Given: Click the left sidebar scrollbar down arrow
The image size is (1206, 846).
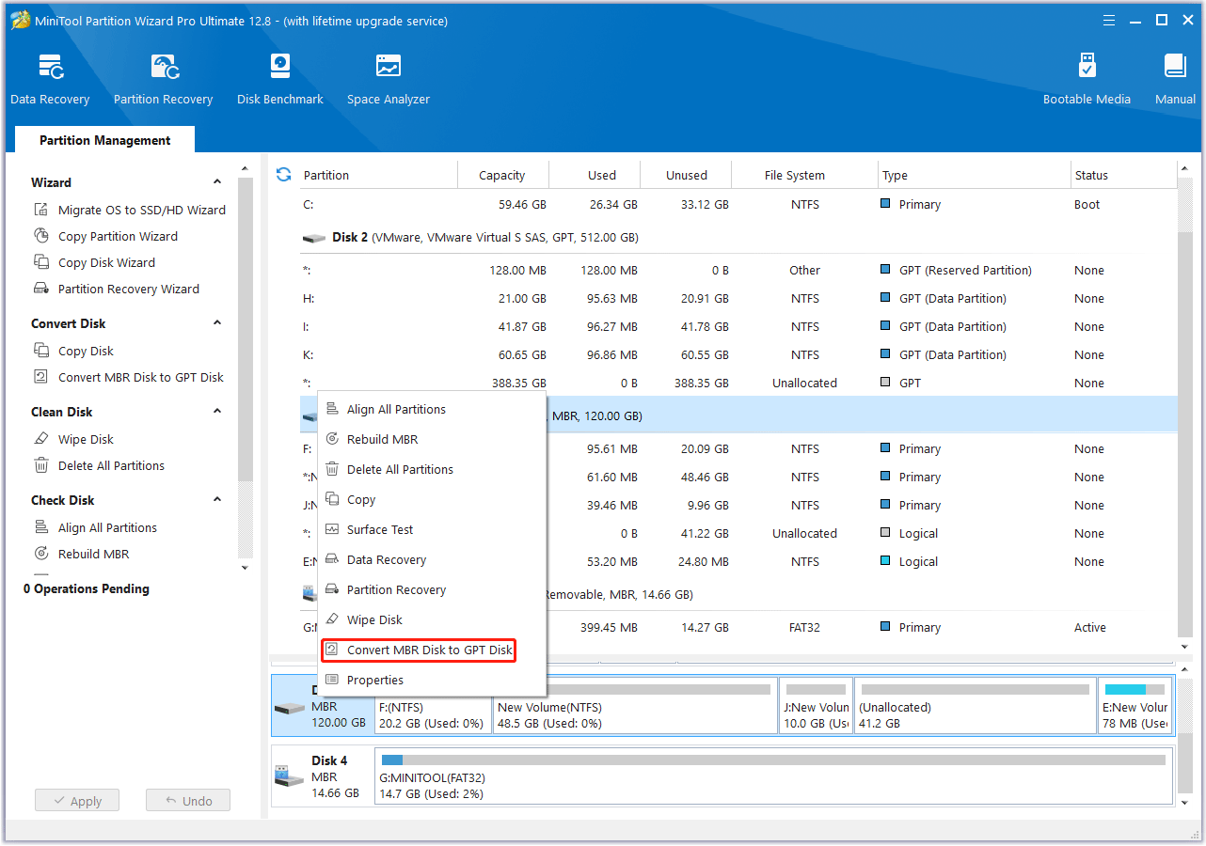Looking at the screenshot, I should [246, 568].
